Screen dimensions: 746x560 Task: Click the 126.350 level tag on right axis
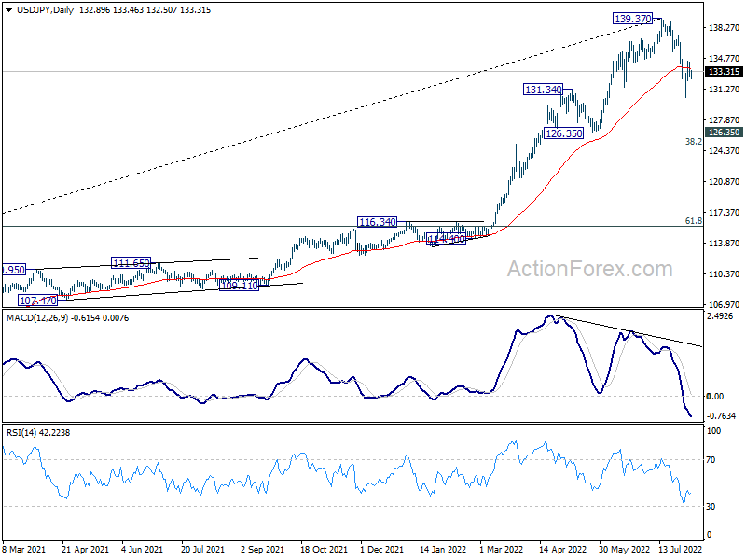(725, 133)
